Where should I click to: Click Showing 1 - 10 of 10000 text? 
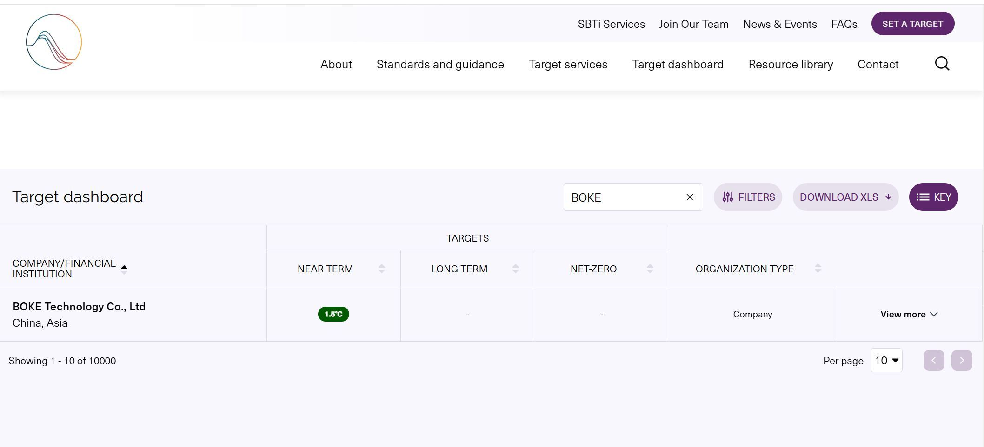click(62, 361)
